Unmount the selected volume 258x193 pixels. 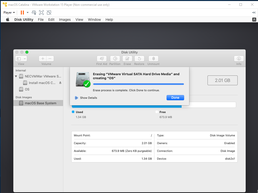pyautogui.click(x=153, y=59)
